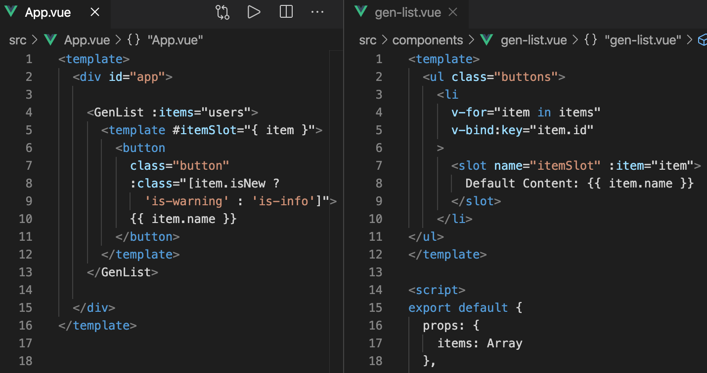
Task: Click {{ item.name }} on App.vue line 10
Action: coord(183,219)
